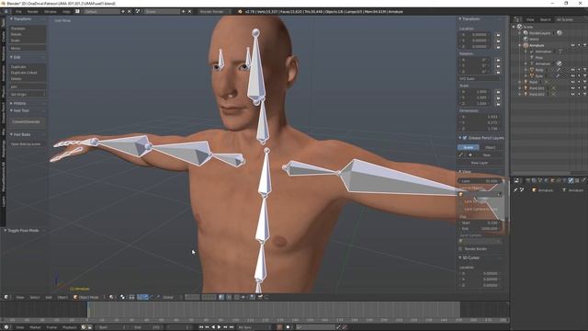Open the 3D View editor type icon
The image size is (588, 331).
click(6, 297)
